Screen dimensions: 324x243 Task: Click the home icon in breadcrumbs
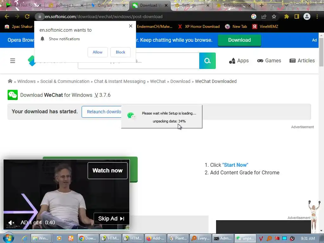10,81
